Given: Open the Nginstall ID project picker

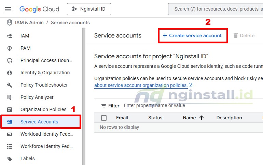Looking at the screenshot, I should (x=89, y=9).
